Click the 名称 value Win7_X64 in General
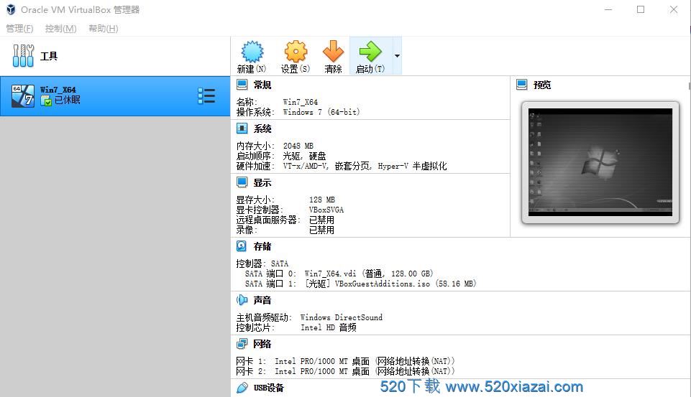Image resolution: width=691 pixels, height=397 pixels. [x=300, y=102]
